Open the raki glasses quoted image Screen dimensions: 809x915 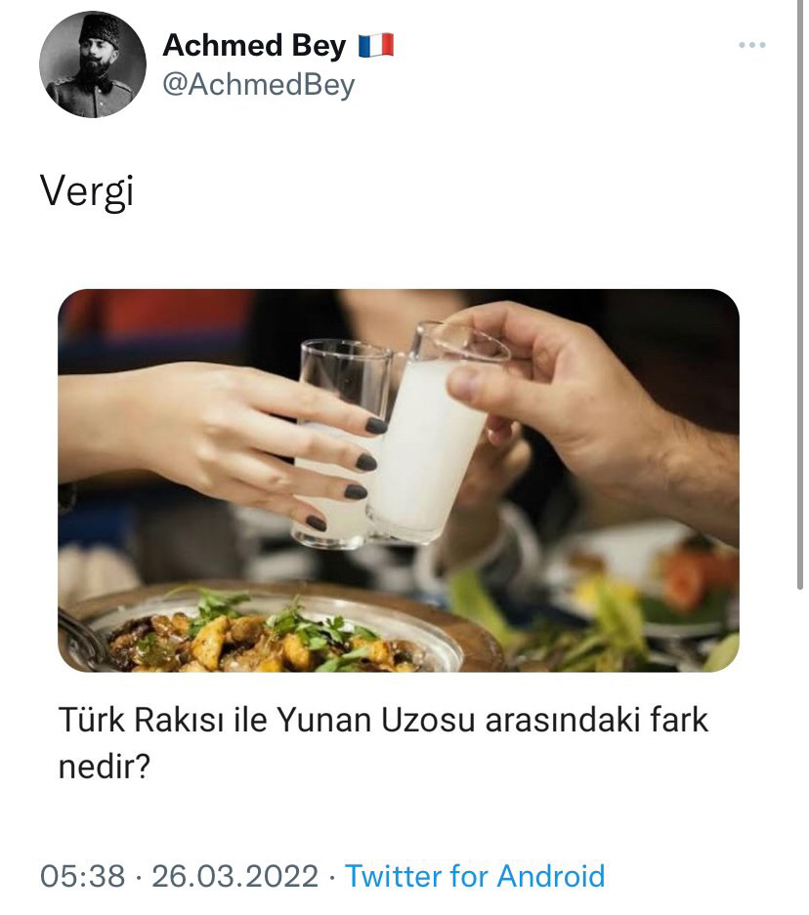pos(399,480)
